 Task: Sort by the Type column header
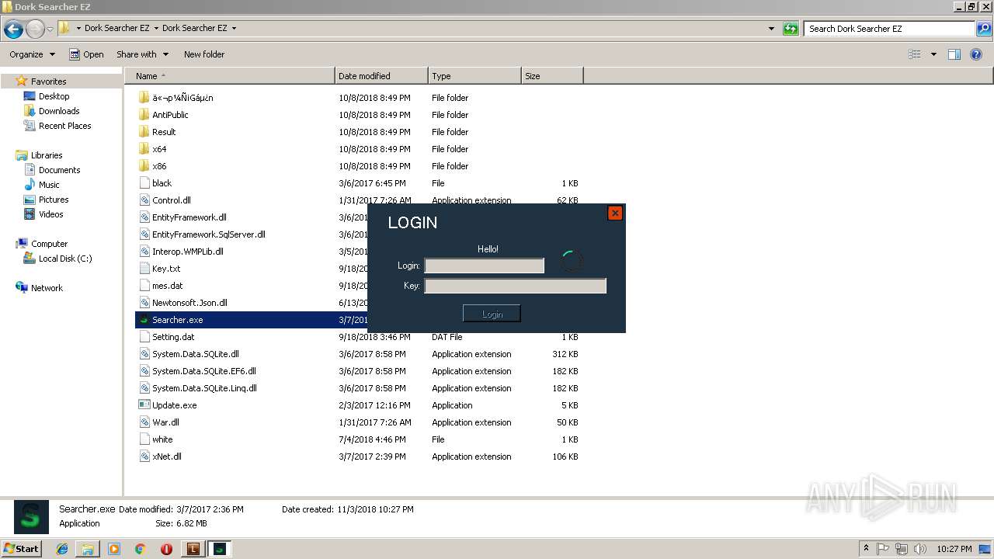tap(474, 76)
